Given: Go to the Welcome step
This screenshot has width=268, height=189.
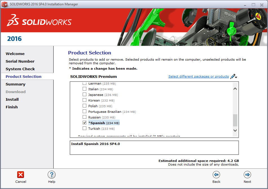Looking at the screenshot, I should point(15,54).
